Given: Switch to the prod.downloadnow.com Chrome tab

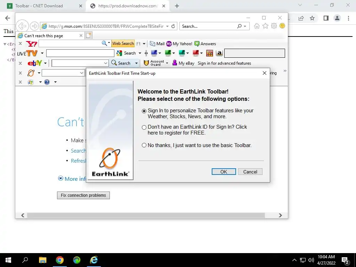Looking at the screenshot, I should pyautogui.click(x=128, y=6).
